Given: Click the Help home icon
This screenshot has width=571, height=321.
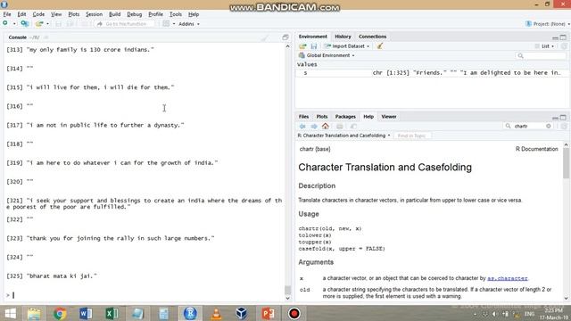Looking at the screenshot, I should point(325,127).
